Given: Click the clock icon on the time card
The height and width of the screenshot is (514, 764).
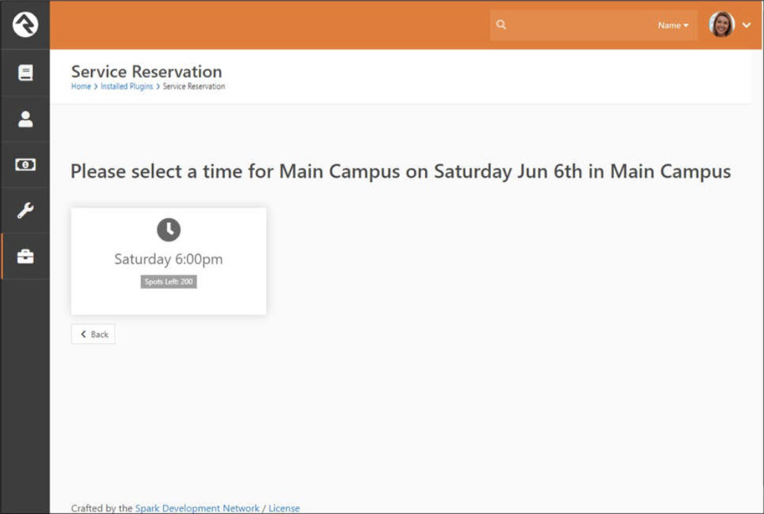Looking at the screenshot, I should pyautogui.click(x=168, y=230).
